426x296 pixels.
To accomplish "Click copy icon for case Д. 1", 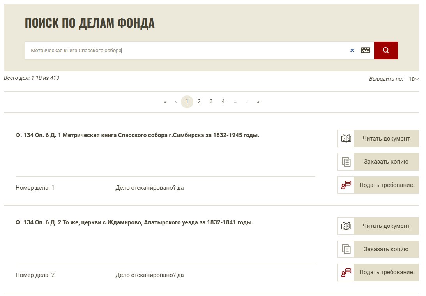I will click(346, 162).
